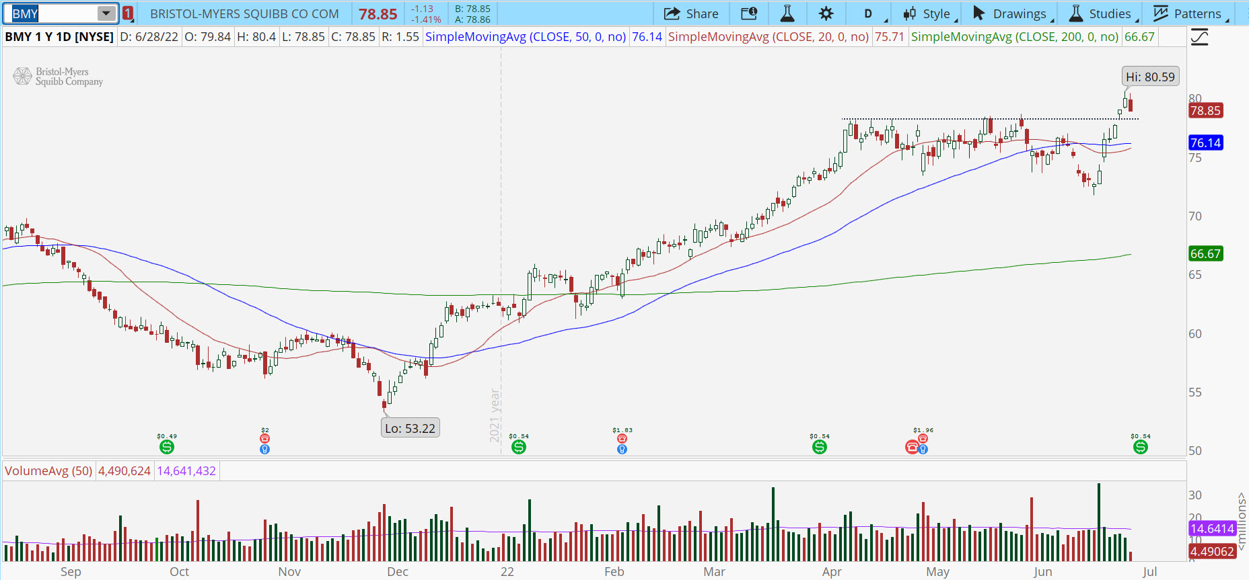The width and height of the screenshot is (1249, 580).
Task: Click the blue lightbulb icon under $2
Action: coord(265,449)
